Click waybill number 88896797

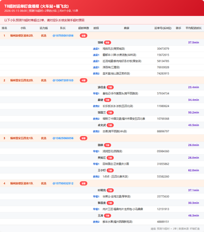163,131
